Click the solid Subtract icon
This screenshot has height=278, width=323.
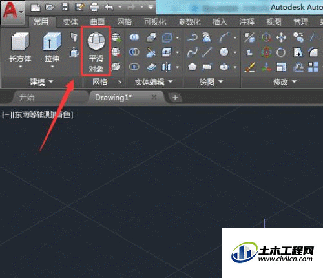[x=134, y=52]
